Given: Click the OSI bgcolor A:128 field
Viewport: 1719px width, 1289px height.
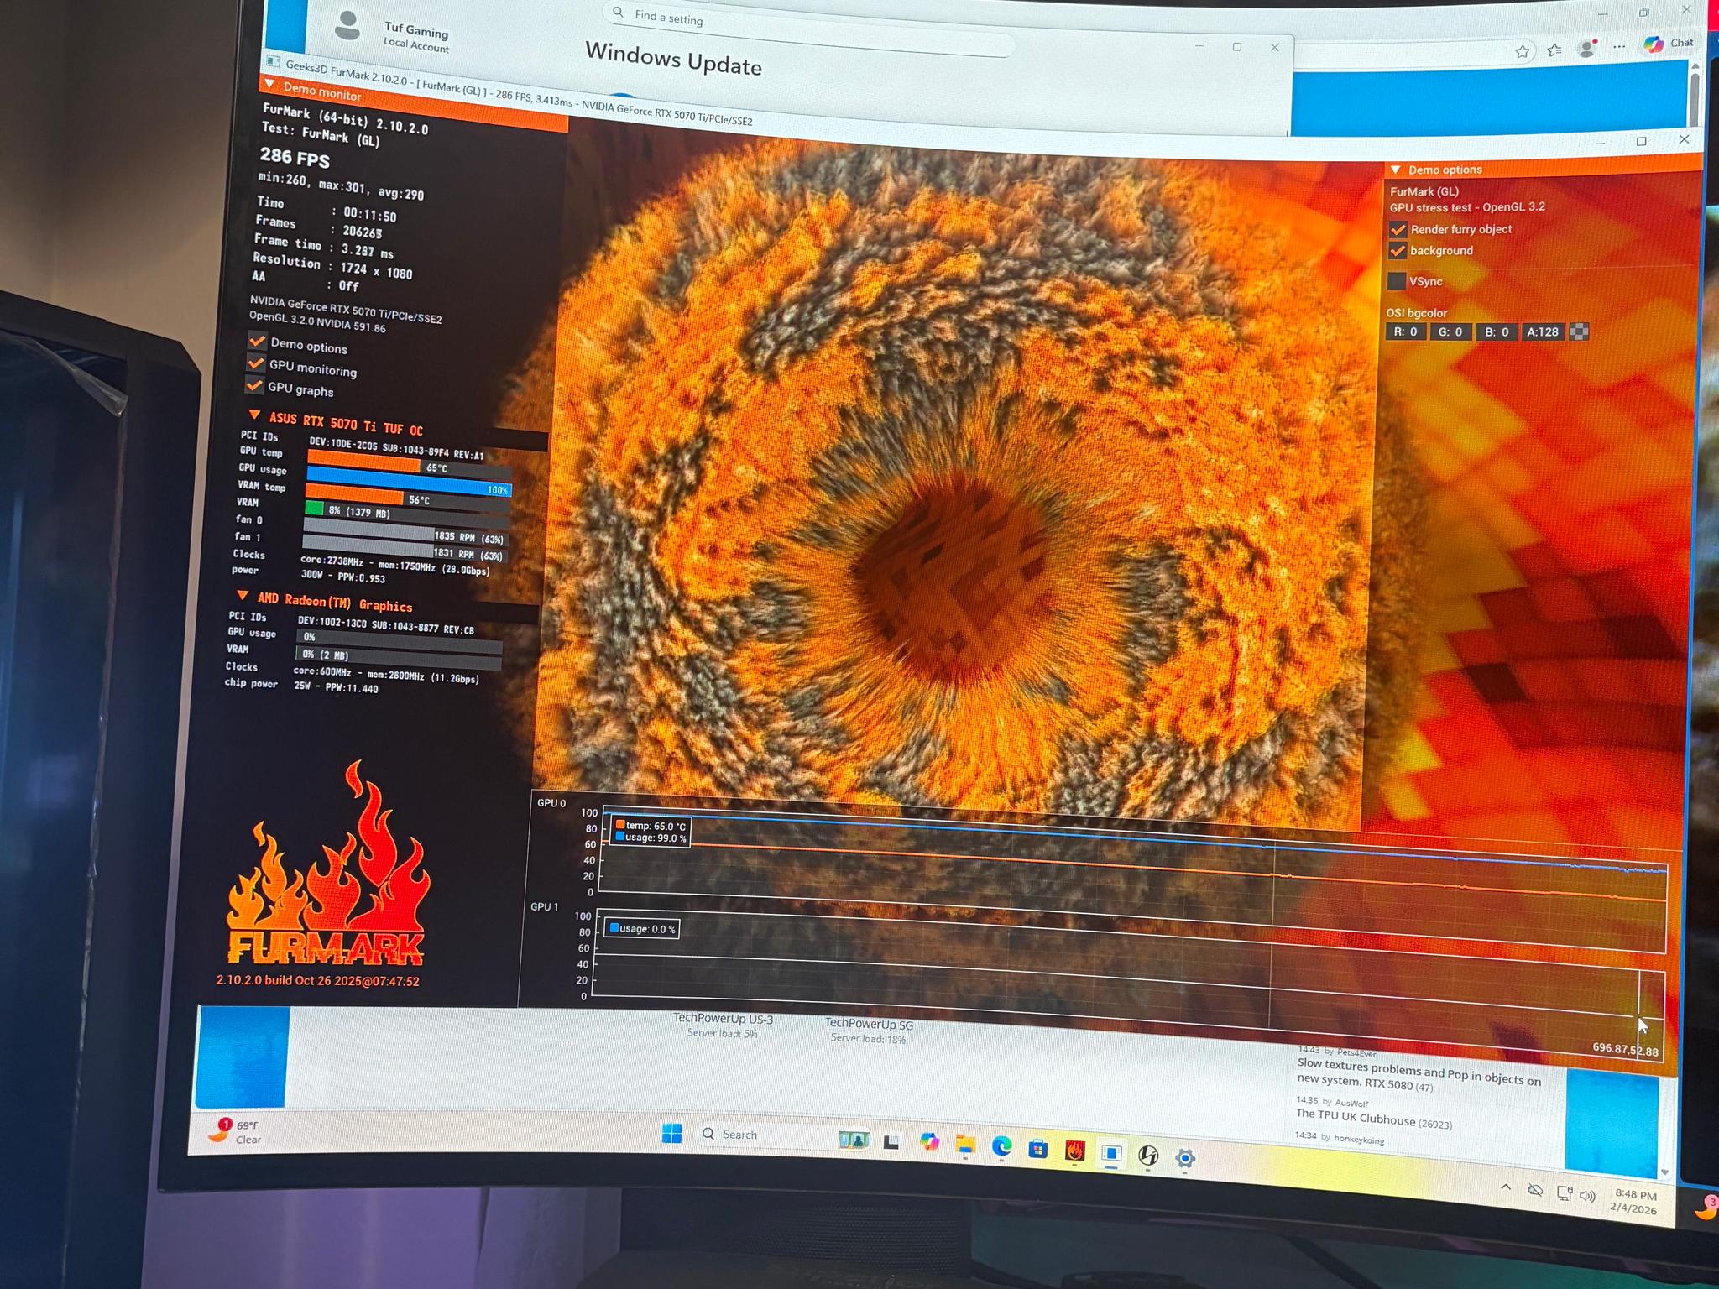Looking at the screenshot, I should coord(1543,332).
